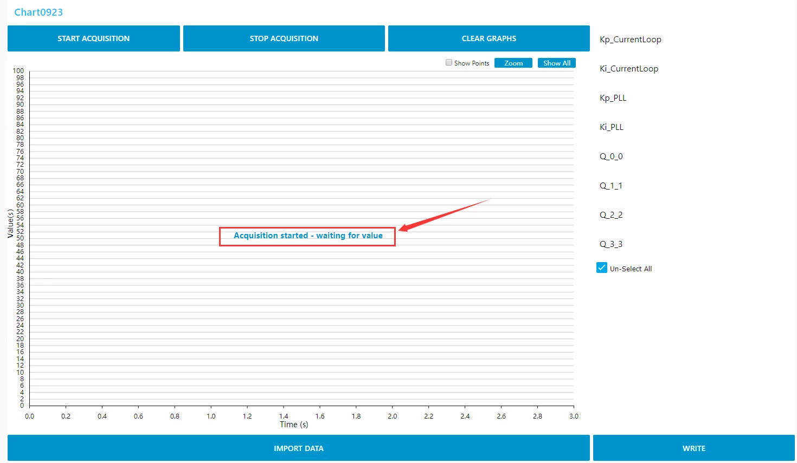Click the Zoom button above the chart
The image size is (797, 463).
pos(513,63)
